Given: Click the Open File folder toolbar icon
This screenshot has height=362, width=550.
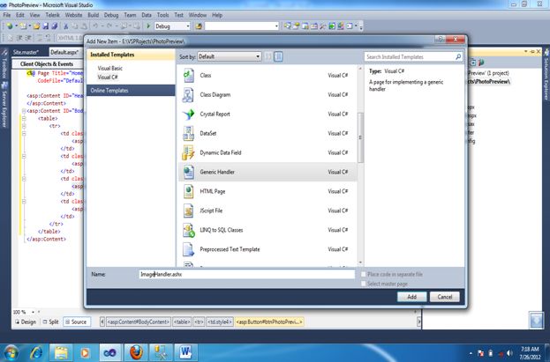Looking at the screenshot, I should 36,26.
